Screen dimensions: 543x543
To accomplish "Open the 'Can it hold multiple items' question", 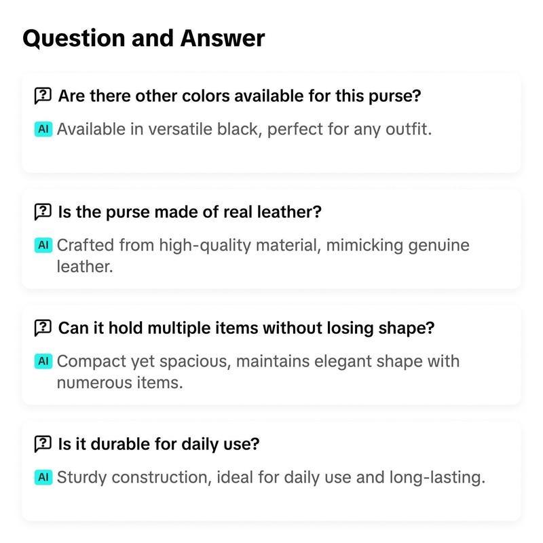I will point(246,328).
